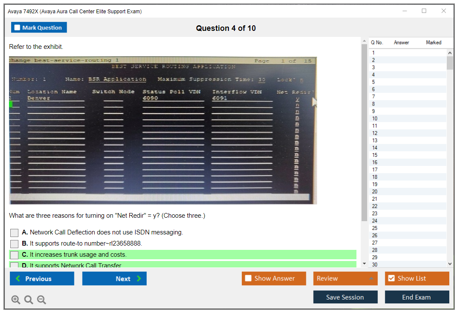Select question 10 in the list
This screenshot has width=460, height=315.
(375, 119)
